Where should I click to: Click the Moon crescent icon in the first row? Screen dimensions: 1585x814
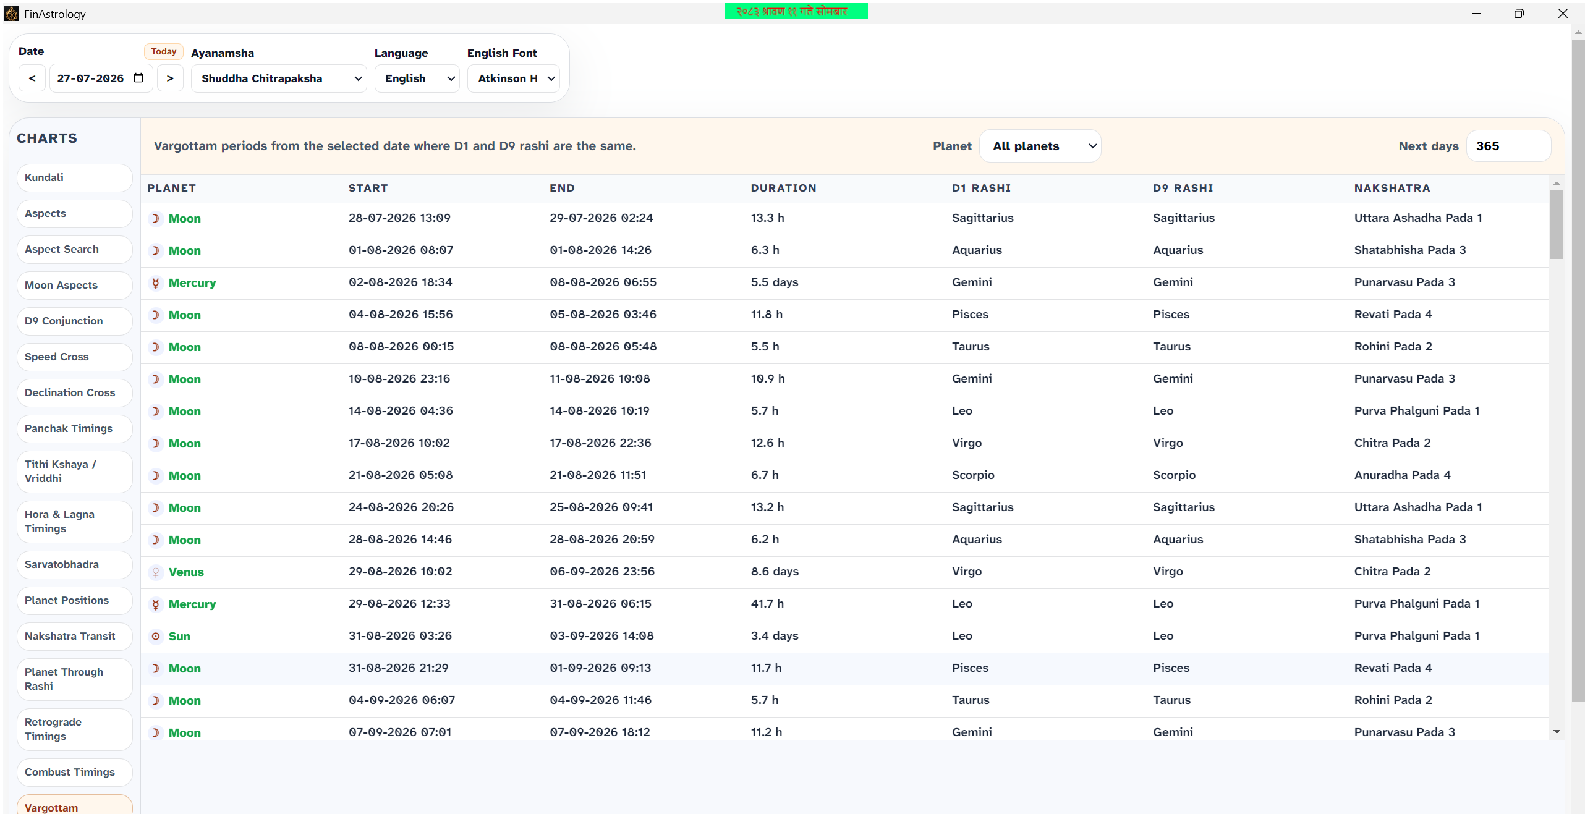click(x=156, y=219)
